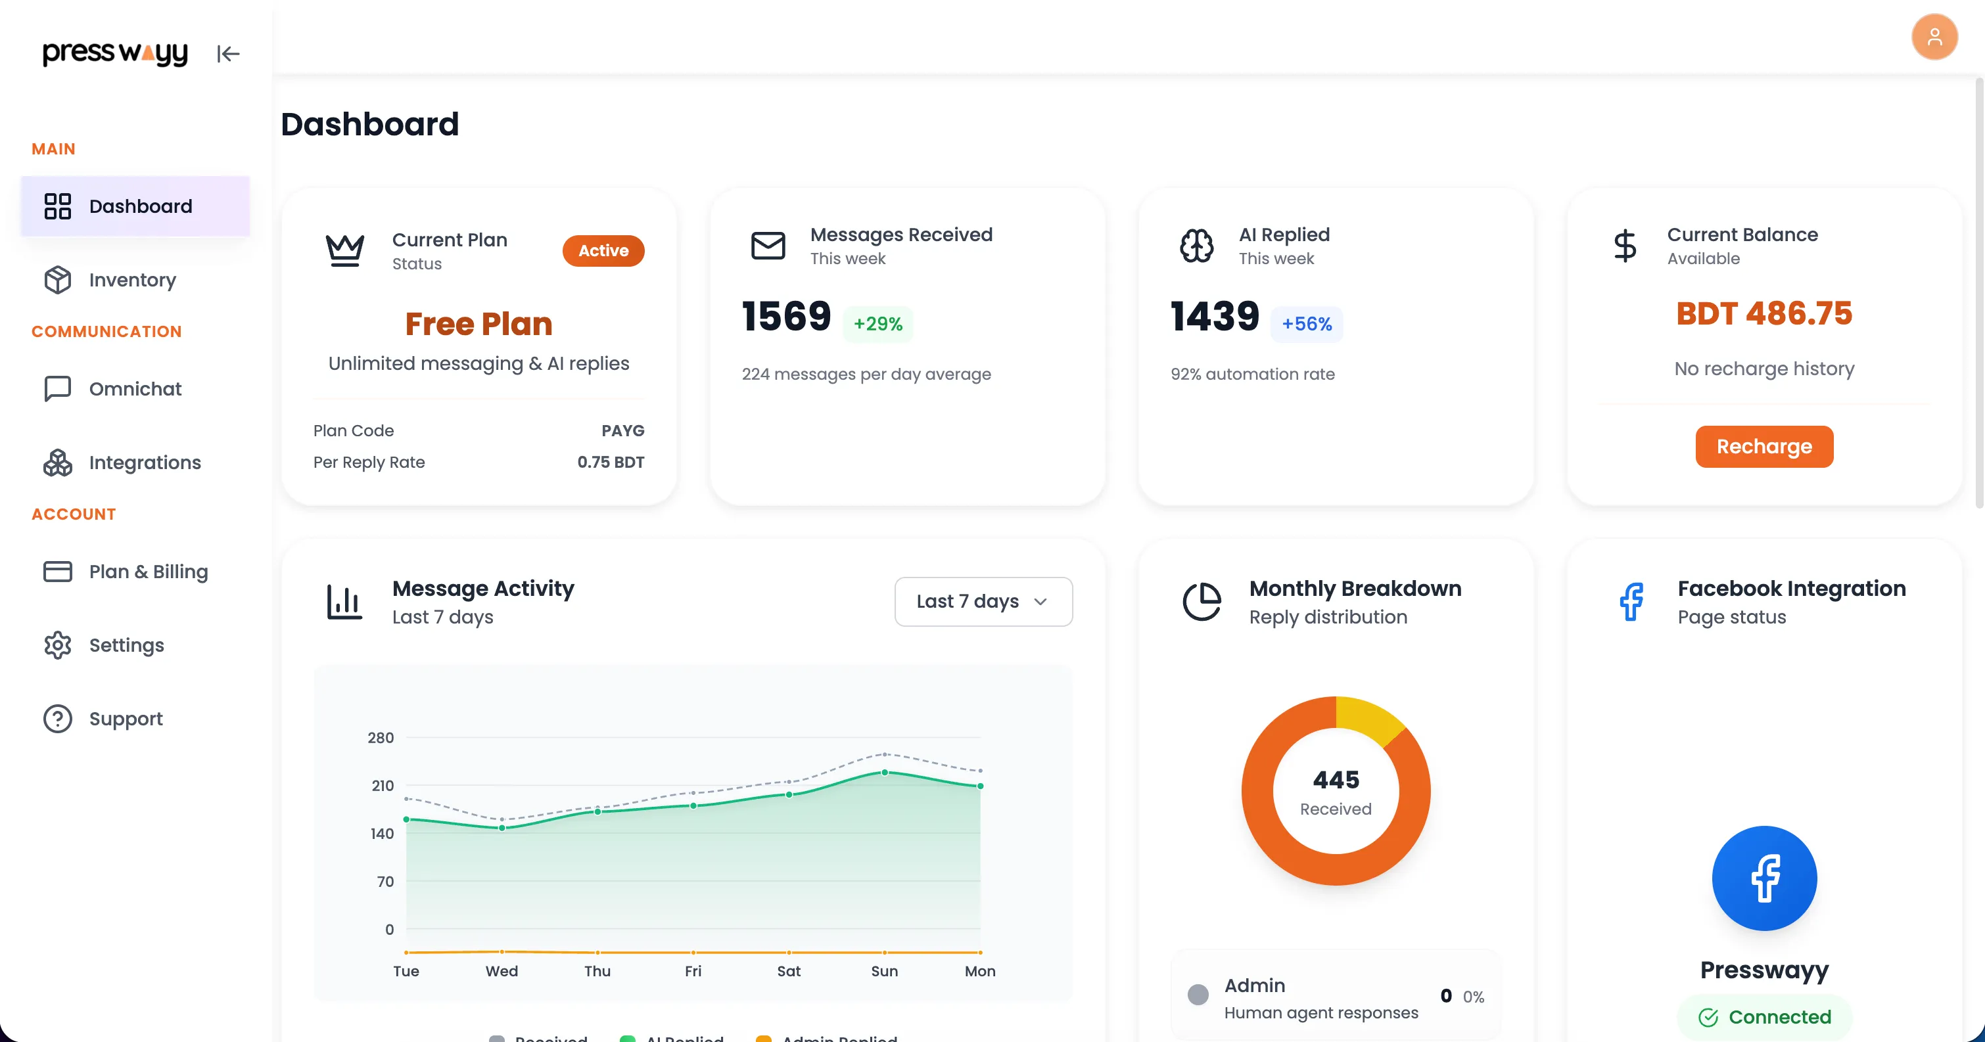
Task: Open the Support section
Action: (125, 717)
